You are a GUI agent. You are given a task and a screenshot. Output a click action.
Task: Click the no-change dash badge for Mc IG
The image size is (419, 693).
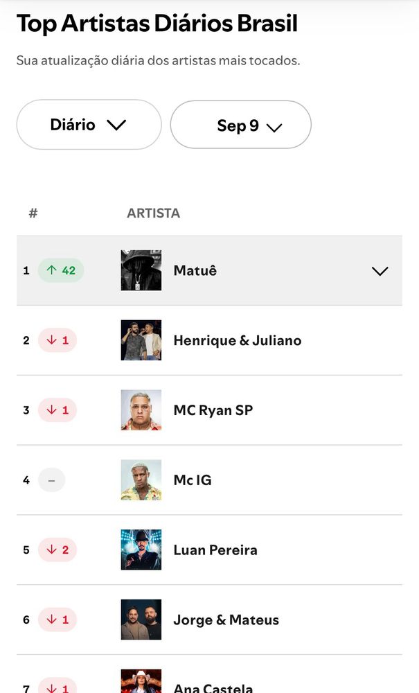tap(51, 480)
